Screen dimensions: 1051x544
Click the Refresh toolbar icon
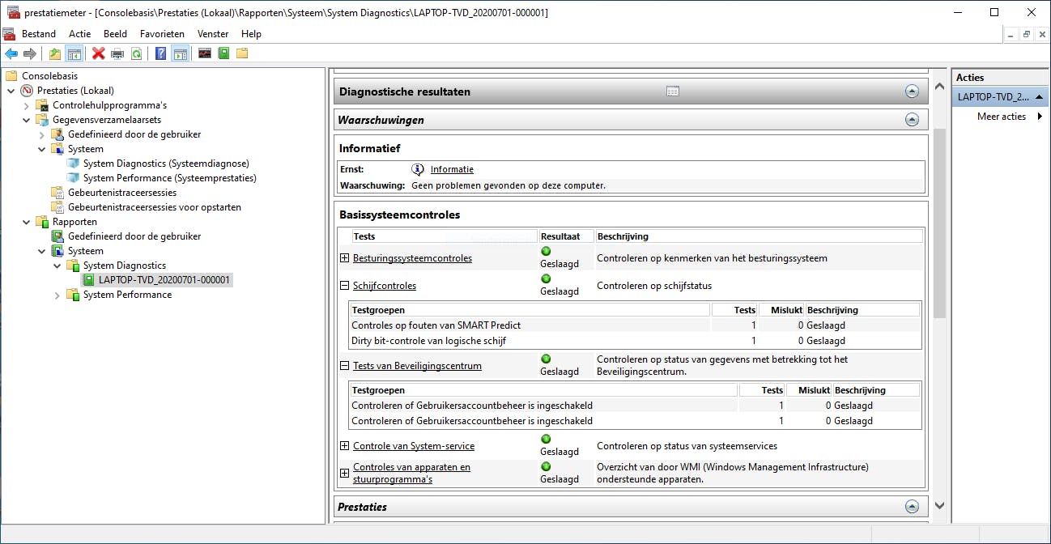coord(137,53)
